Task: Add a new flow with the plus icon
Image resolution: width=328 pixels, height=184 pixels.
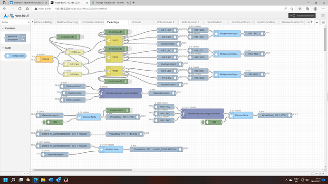Action: 317,22
